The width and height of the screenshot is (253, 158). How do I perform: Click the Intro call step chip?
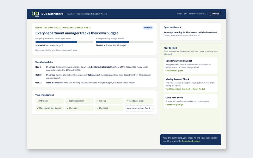pos(50,101)
